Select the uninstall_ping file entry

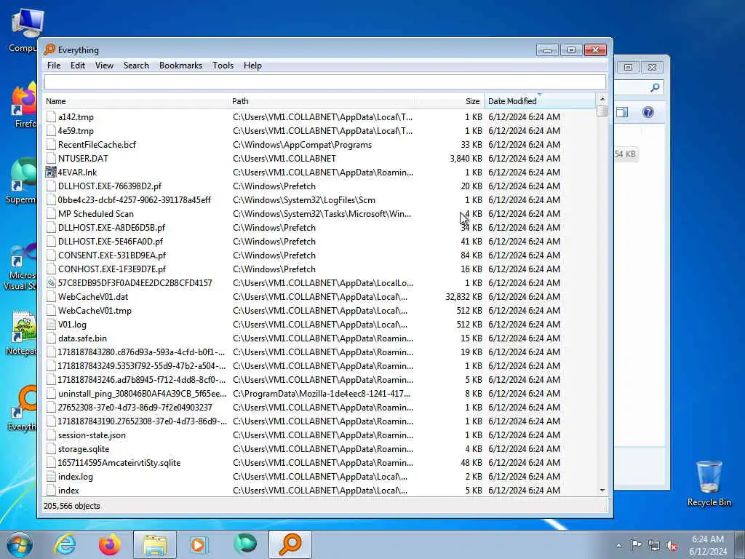142,394
